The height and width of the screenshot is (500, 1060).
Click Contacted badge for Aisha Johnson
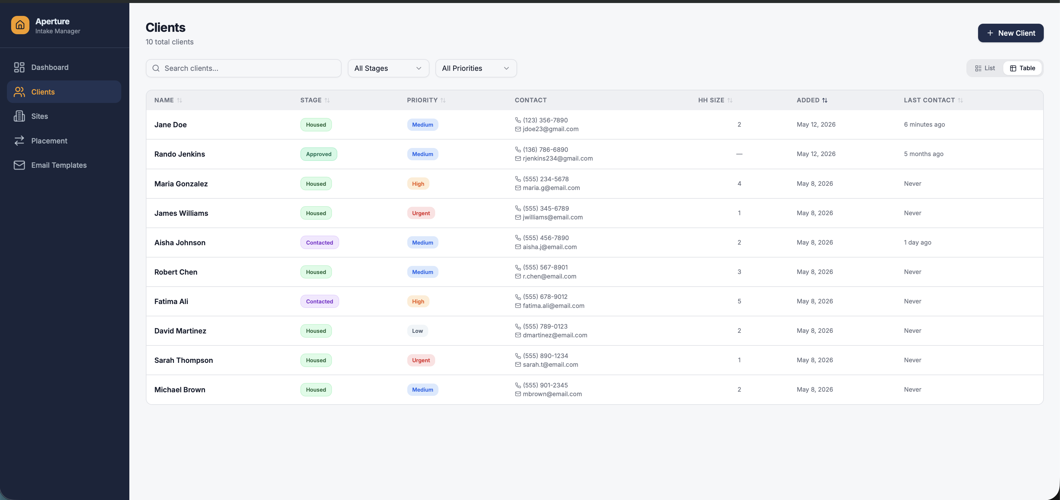click(319, 242)
